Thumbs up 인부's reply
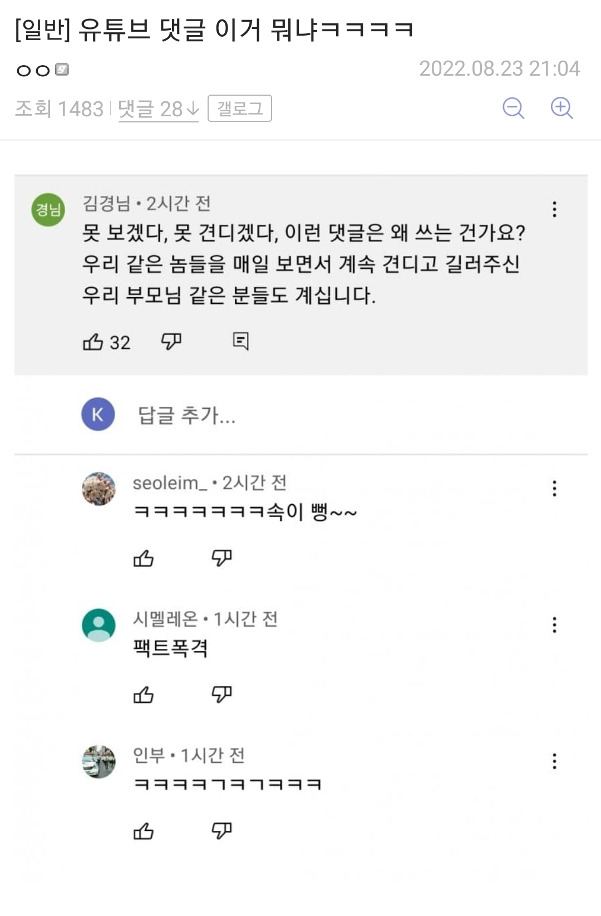601x916 pixels. click(x=144, y=831)
